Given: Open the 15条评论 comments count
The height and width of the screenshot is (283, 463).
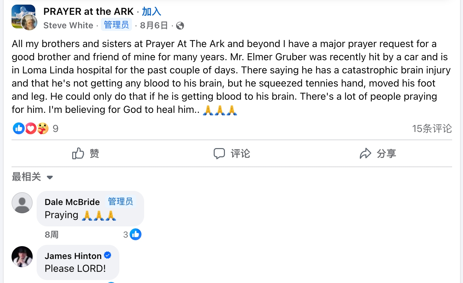Looking at the screenshot, I should pos(432,128).
